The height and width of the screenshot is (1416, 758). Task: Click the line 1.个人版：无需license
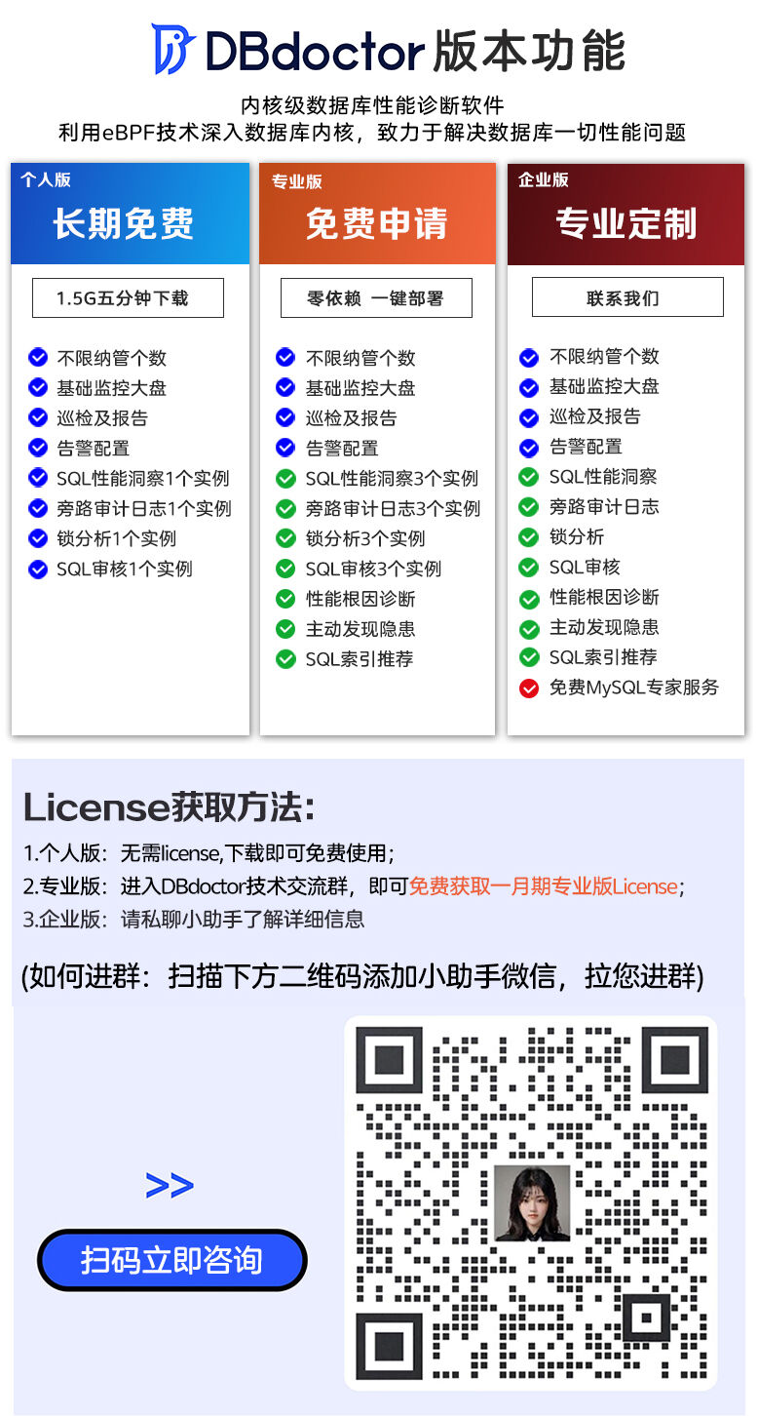208,853
